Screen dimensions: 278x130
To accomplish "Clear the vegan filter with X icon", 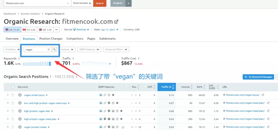I will (x=49, y=50).
